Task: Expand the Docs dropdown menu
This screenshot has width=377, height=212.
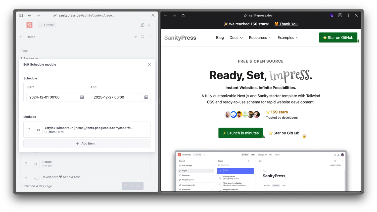Action: tap(236, 38)
